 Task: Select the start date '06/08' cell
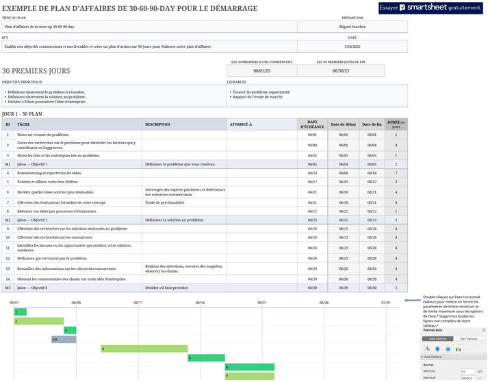(344, 173)
